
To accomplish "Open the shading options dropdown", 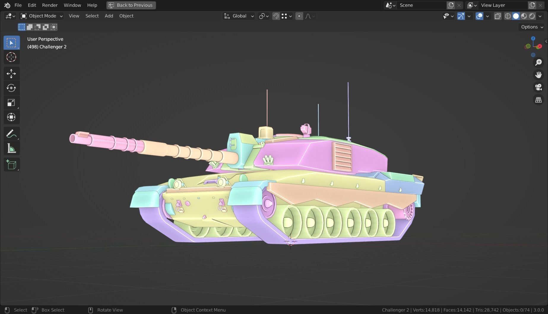I will [x=540, y=16].
